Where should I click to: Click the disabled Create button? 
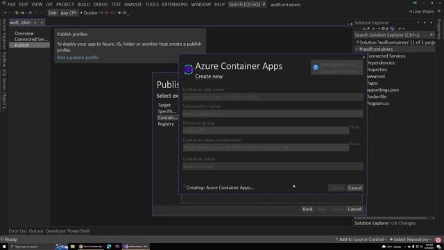coord(336,187)
